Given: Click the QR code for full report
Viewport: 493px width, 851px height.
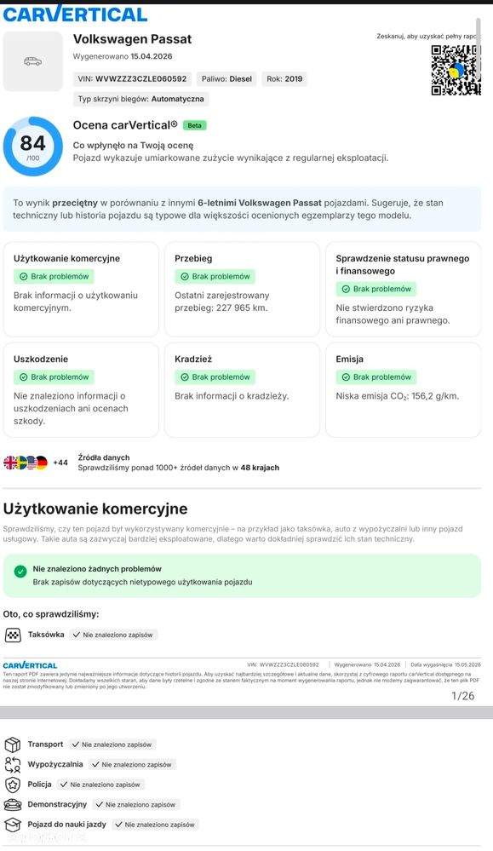Looking at the screenshot, I should point(456,70).
